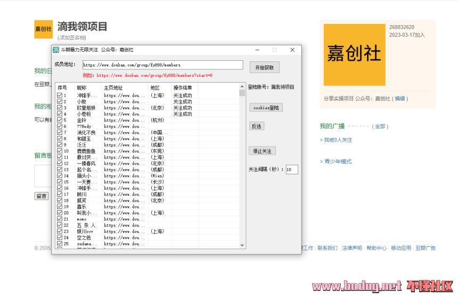Image resolution: width=458 pixels, height=297 pixels.
Task: Minimize the 豆瓣暴力无限关注 dialog
Action: click(257, 50)
